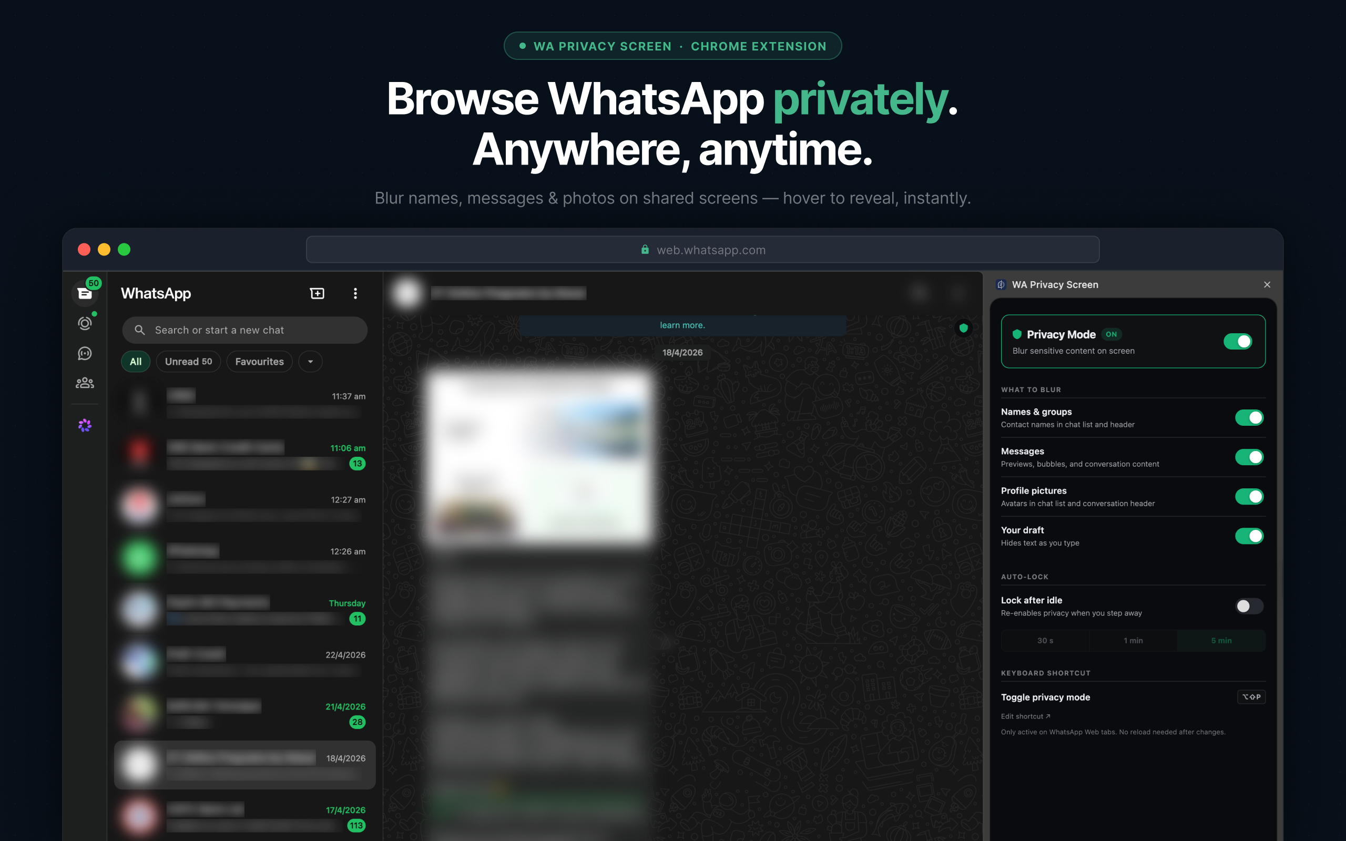
Task: Open the chat dated Thursday
Action: (244, 610)
